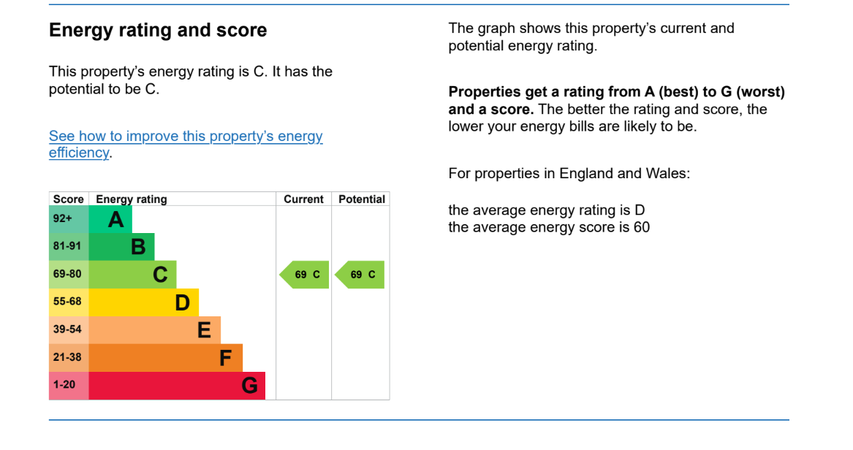This screenshot has height=450, width=853.
Task: Click the Potential column header
Action: coord(361,199)
